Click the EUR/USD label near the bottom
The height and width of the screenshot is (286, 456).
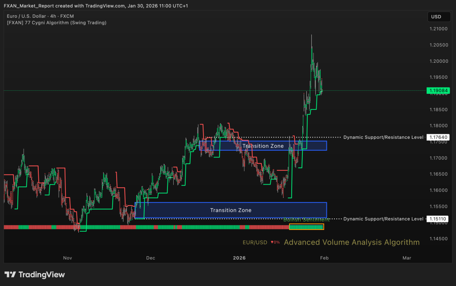point(255,242)
